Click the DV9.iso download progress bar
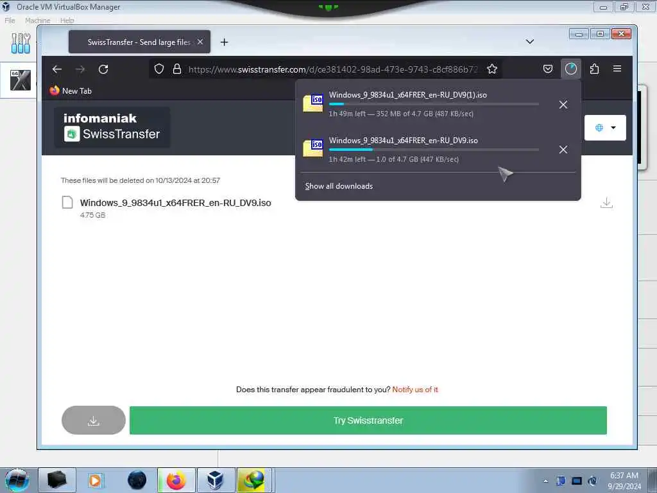 pyautogui.click(x=434, y=150)
